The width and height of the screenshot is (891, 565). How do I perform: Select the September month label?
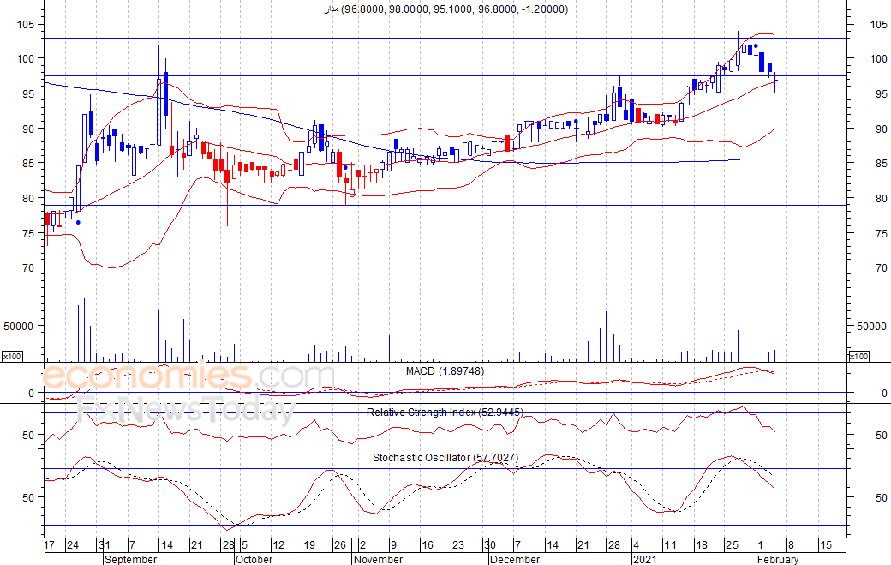click(131, 559)
